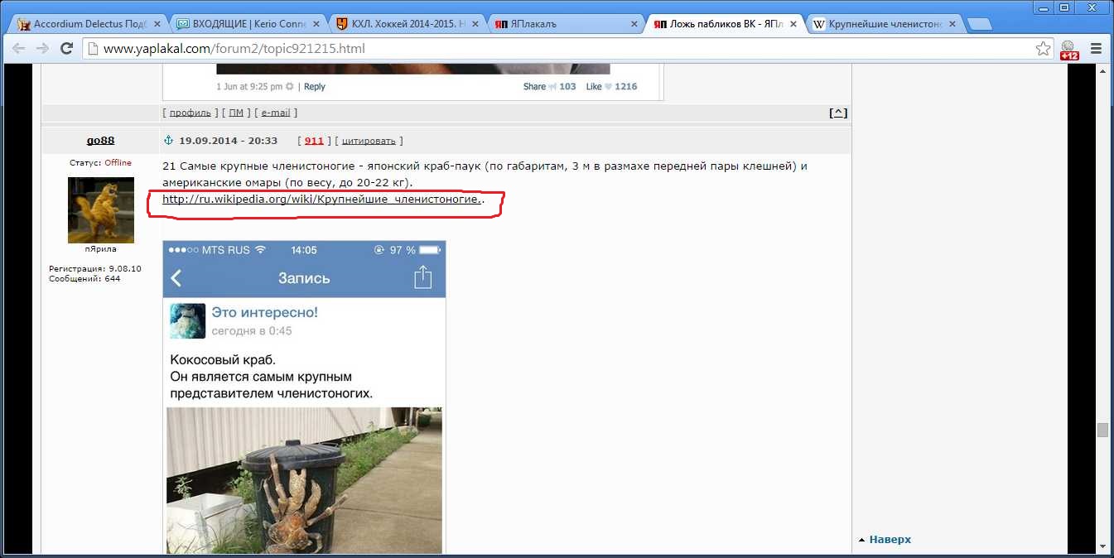Image resolution: width=1114 pixels, height=558 pixels.
Task: Open user go88's profile name link
Action: (100, 141)
